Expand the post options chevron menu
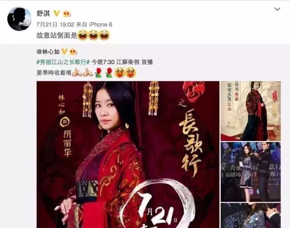 (x=277, y=9)
